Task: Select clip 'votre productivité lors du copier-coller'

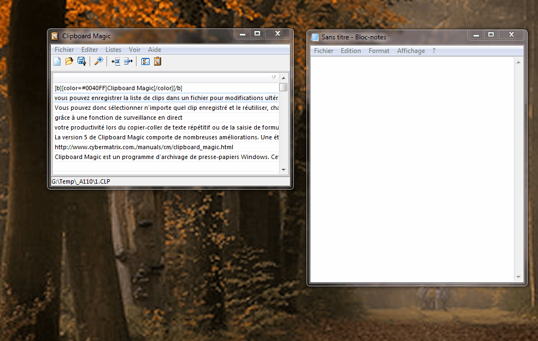Action: tap(165, 127)
